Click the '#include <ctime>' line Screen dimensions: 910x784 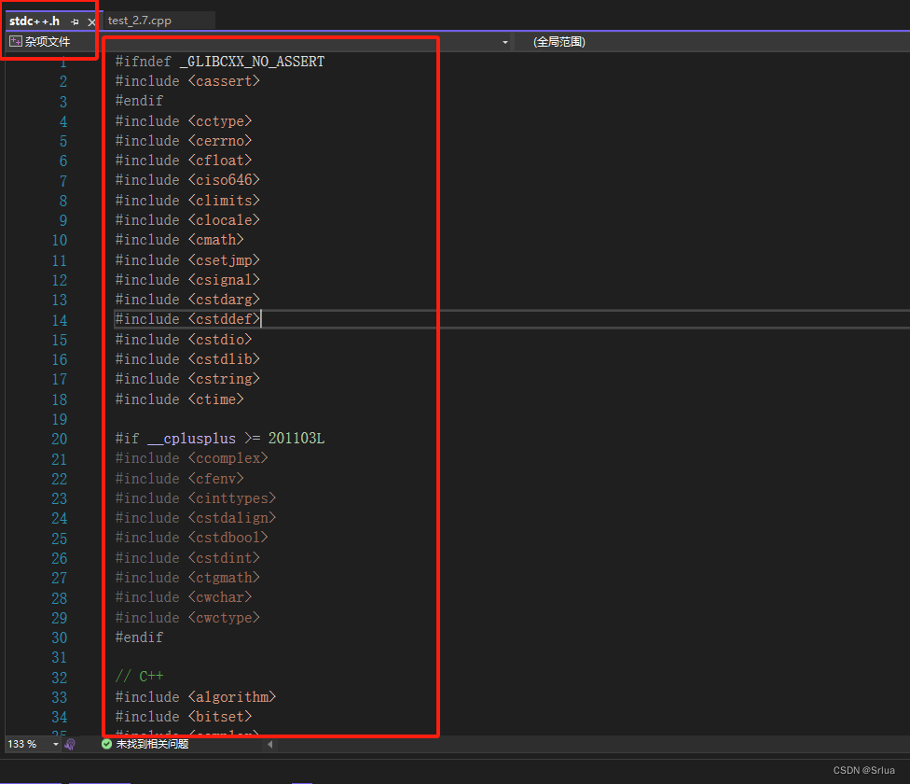[179, 399]
